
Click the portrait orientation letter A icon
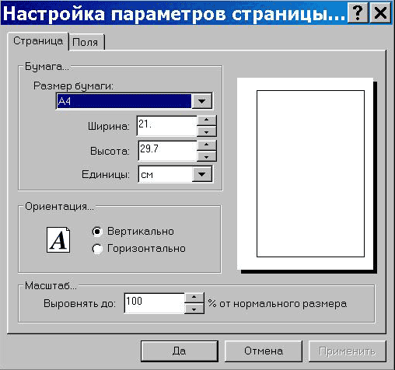(x=58, y=239)
